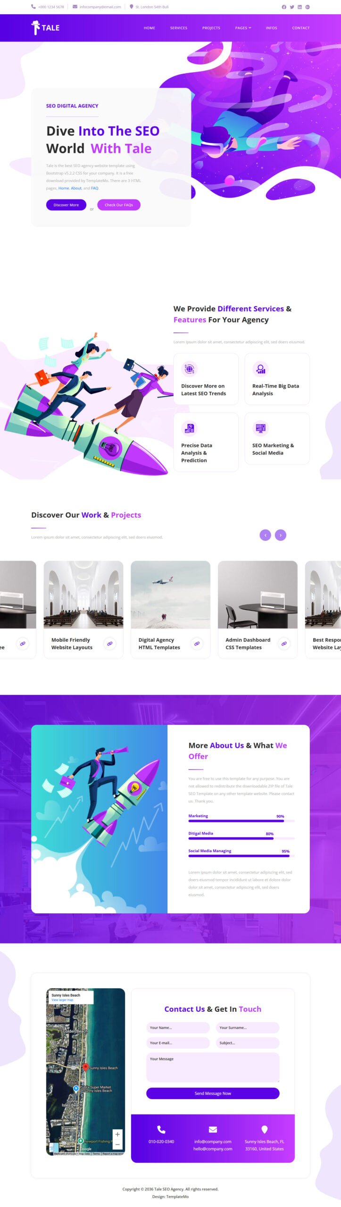Screen dimensions: 341x1207
Task: Send the form with Send Message Now
Action: tap(213, 1093)
